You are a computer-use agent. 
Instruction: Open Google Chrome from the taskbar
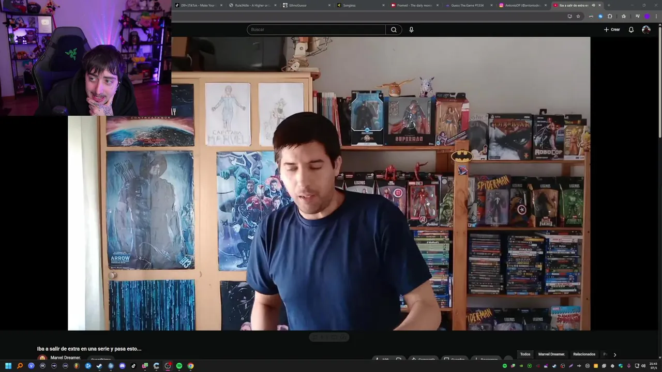point(190,366)
